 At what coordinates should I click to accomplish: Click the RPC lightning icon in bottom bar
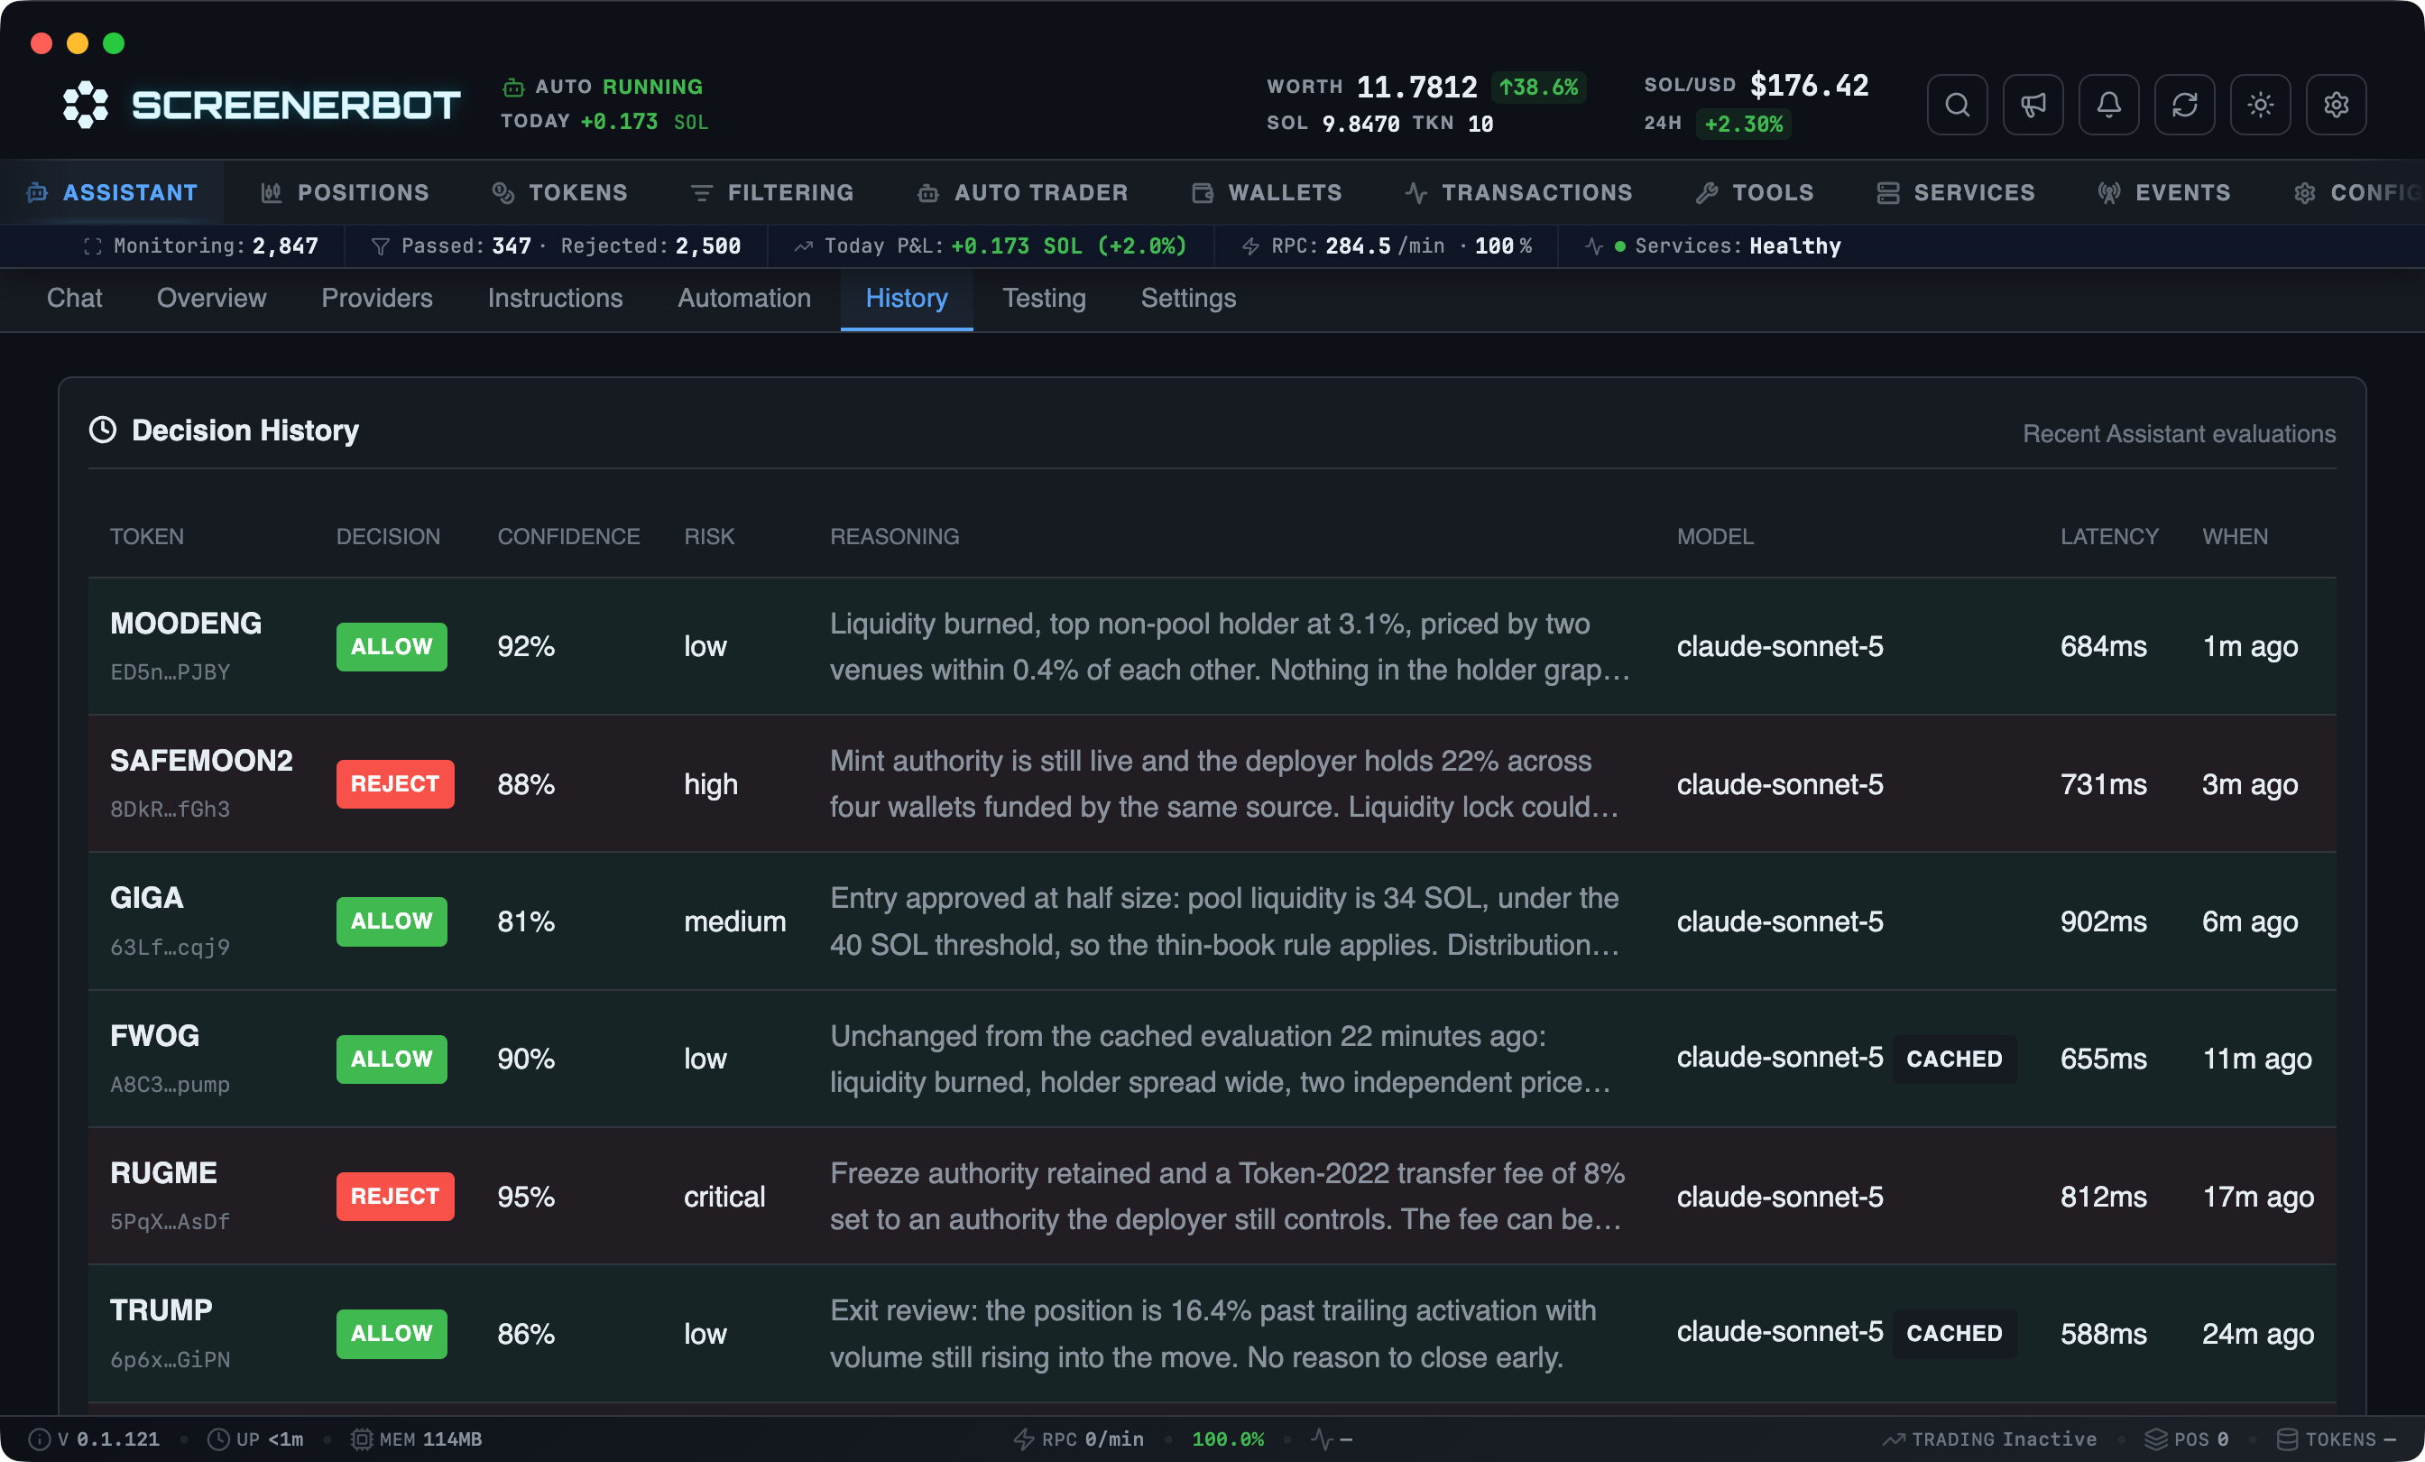point(1024,1439)
